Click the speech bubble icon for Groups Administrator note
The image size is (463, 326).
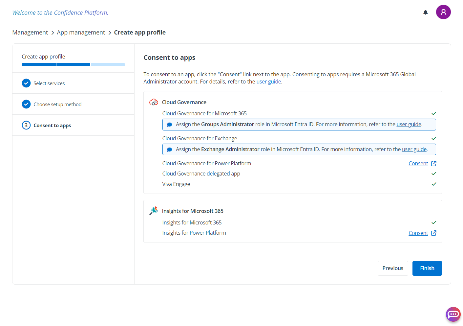pos(170,124)
